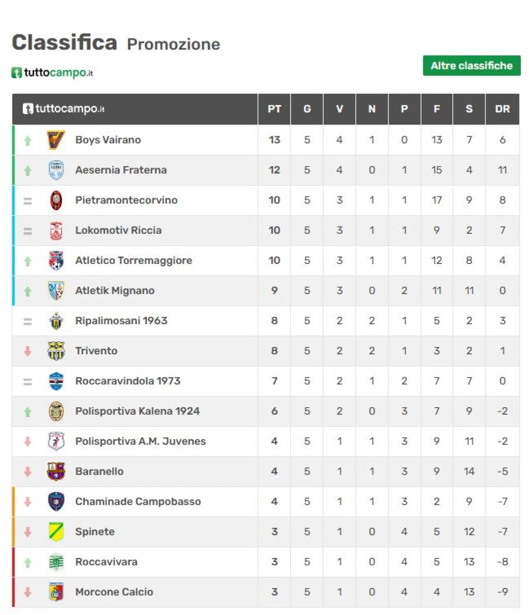Viewport: 529px width, 615px height.
Task: Click the Boys Vairano team crest
Action: click(56, 140)
